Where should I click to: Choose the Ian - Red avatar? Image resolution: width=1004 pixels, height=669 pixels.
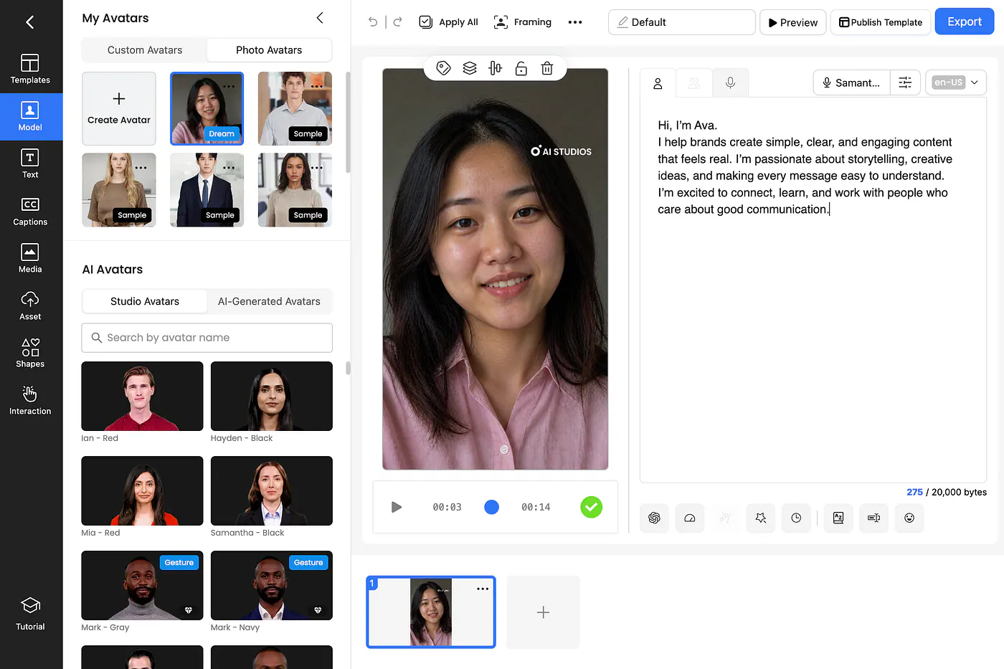pyautogui.click(x=142, y=396)
